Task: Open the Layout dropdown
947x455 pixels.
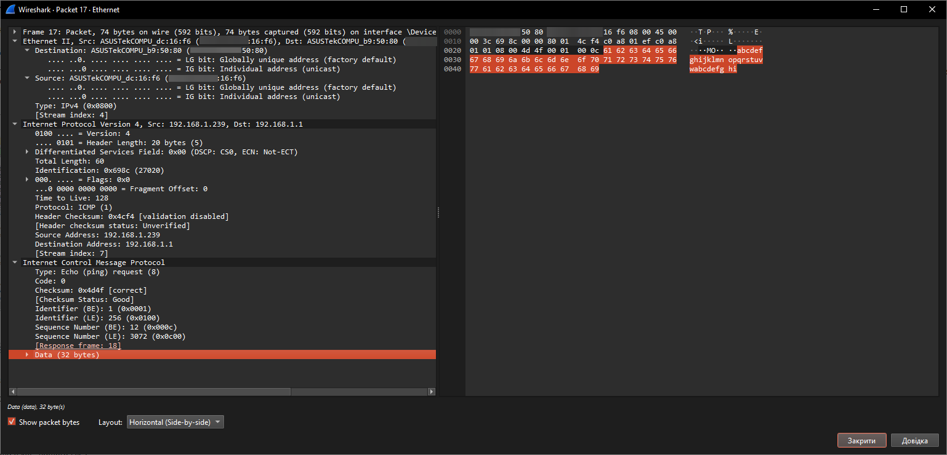Action: 175,422
